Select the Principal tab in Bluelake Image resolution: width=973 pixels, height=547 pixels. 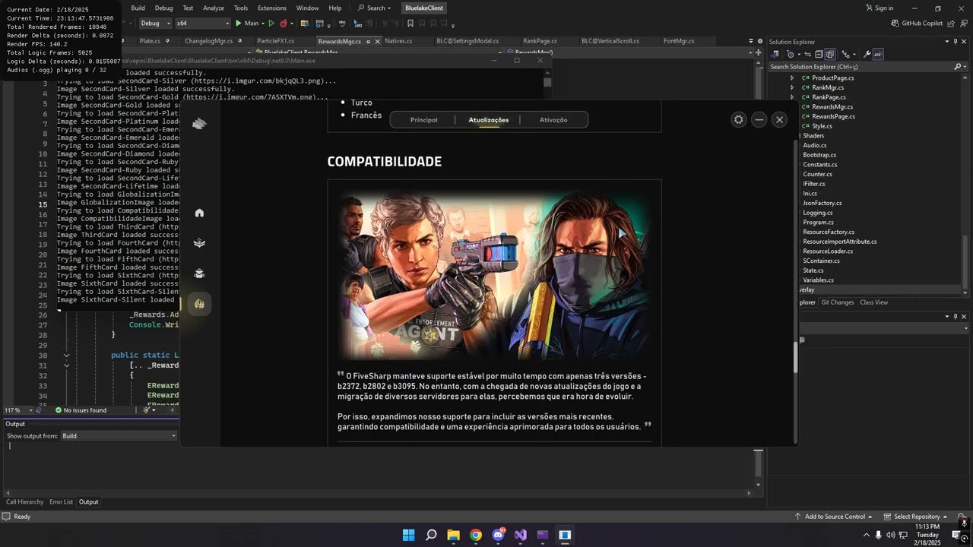[423, 120]
